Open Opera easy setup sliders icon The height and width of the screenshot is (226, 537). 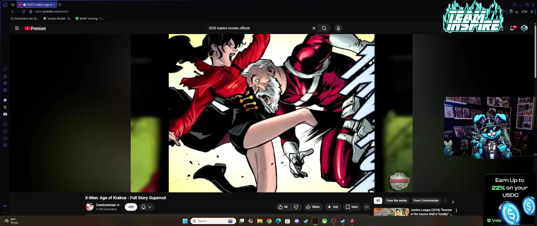click(532, 12)
